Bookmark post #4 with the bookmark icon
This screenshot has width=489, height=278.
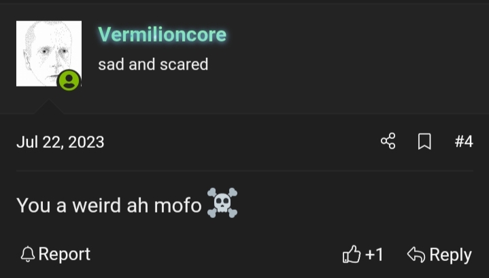[x=424, y=142]
